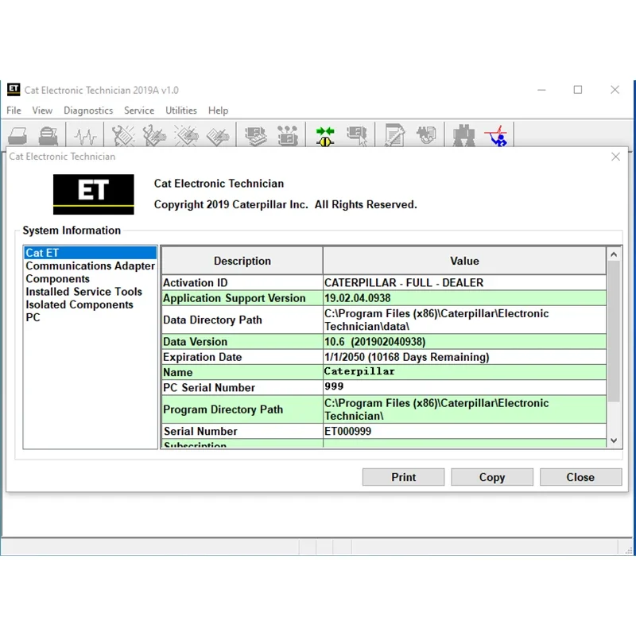Click the Description column header
The image size is (636, 636).
pos(242,261)
